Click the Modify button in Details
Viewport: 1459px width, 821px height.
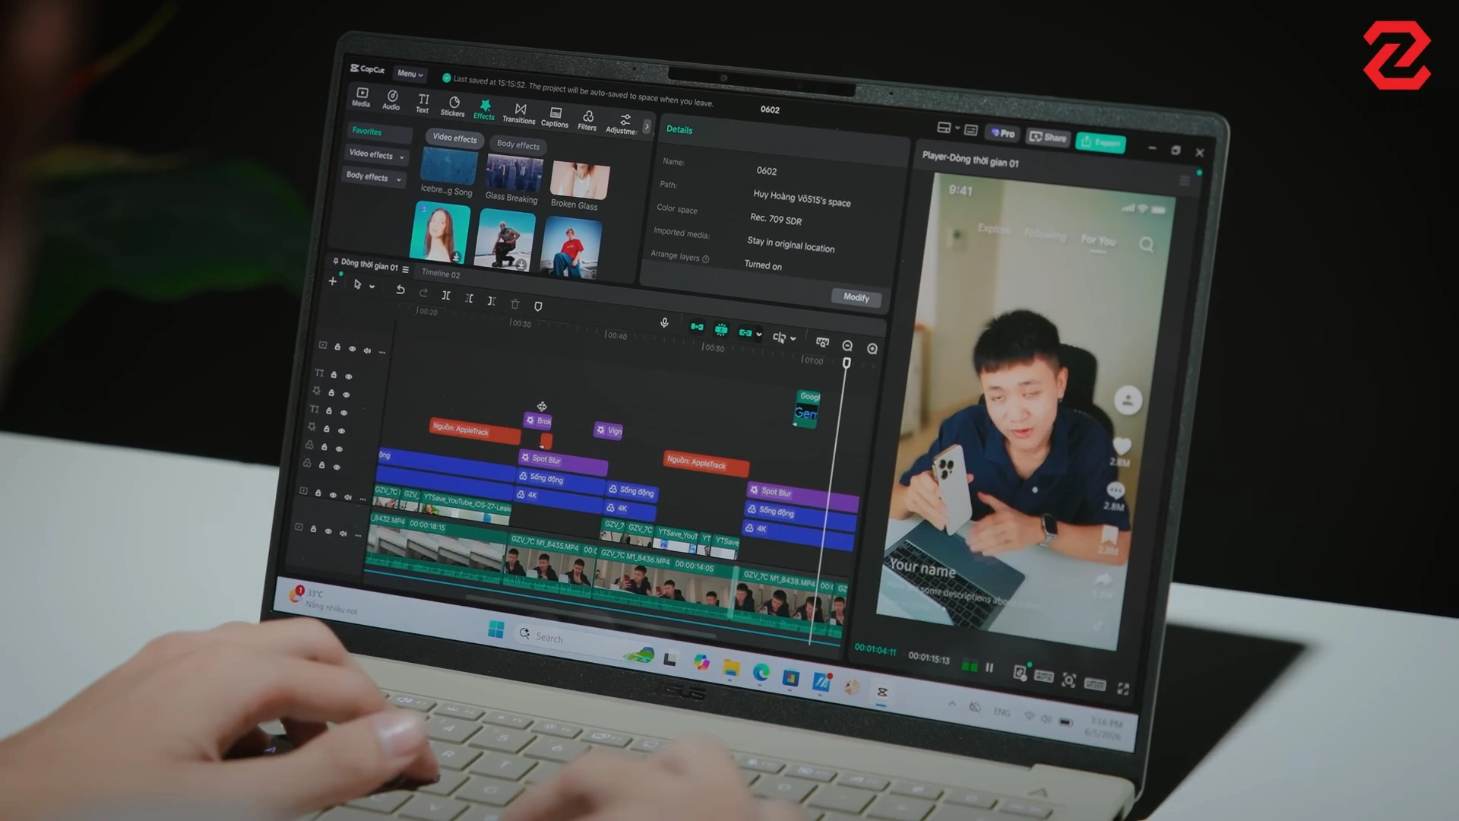pyautogui.click(x=856, y=297)
